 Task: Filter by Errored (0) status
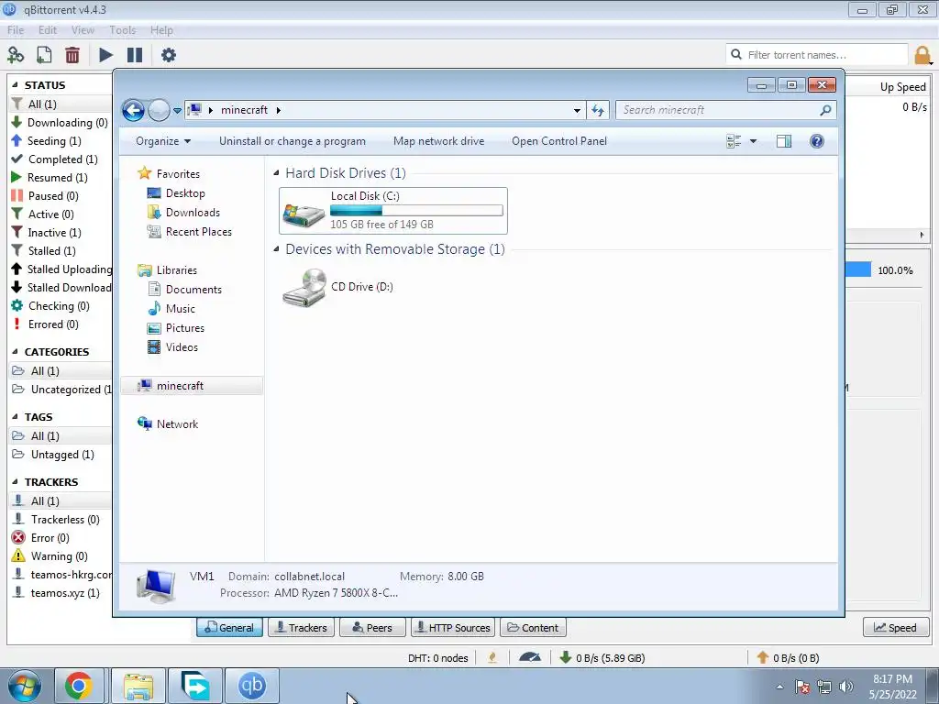pos(46,324)
